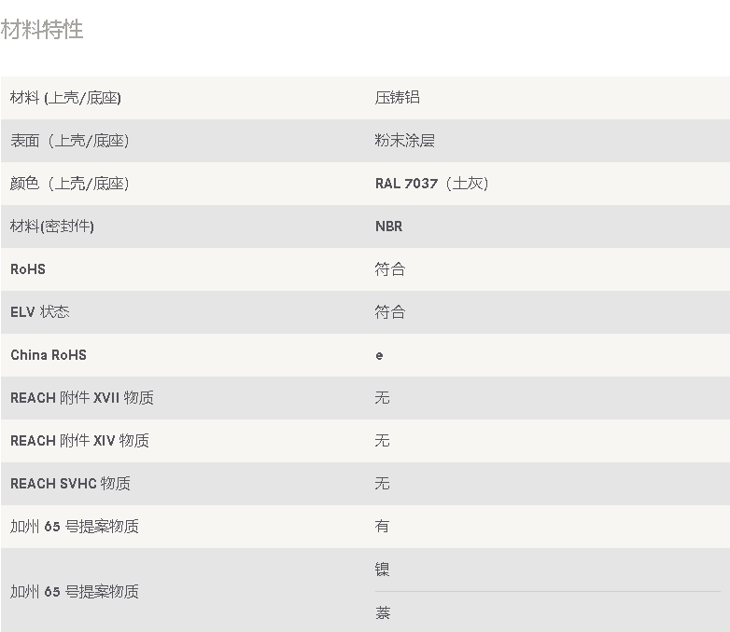
Task: Click the REACH 附件 XIV 物质 label
Action: click(79, 441)
